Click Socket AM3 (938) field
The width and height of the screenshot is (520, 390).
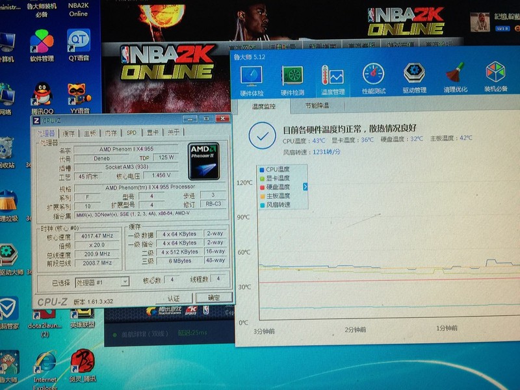(126, 167)
